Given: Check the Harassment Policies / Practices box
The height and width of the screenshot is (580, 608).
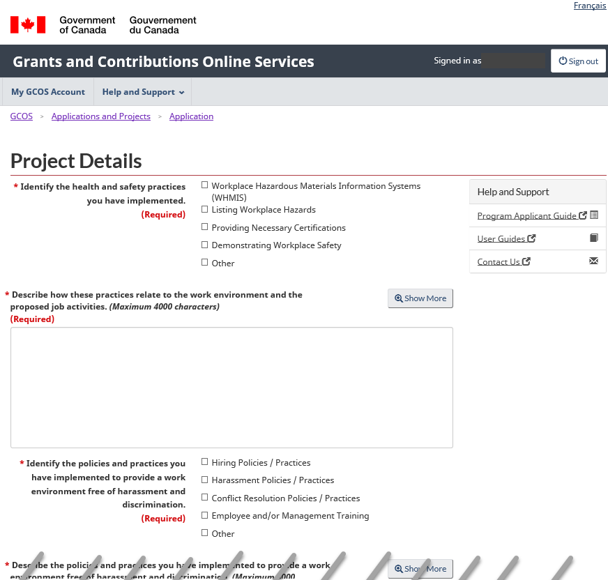Looking at the screenshot, I should point(205,480).
